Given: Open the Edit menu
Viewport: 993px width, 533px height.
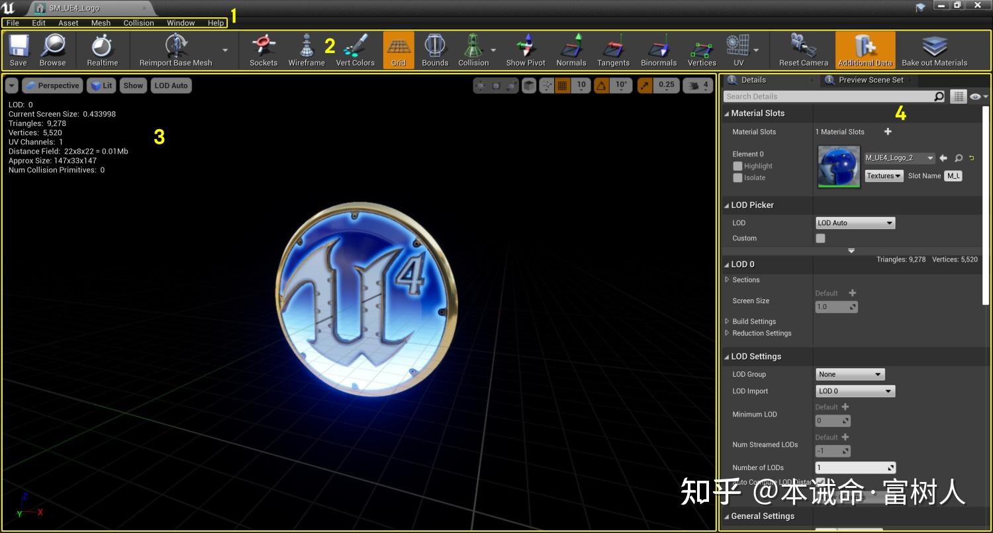Looking at the screenshot, I should (x=39, y=23).
